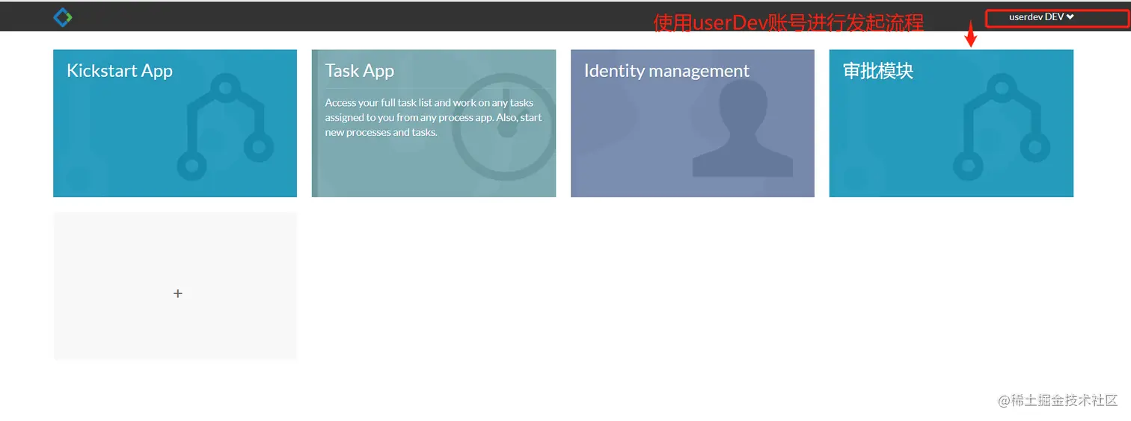Click the plus tile to add app
Image resolution: width=1131 pixels, height=421 pixels.
[x=175, y=286]
